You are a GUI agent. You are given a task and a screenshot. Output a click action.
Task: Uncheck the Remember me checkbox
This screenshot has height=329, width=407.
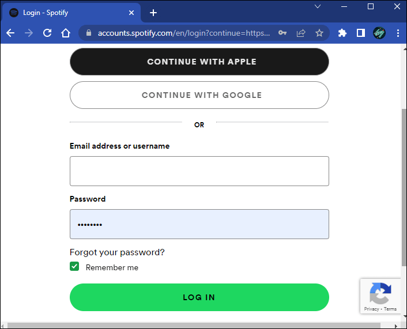(74, 266)
